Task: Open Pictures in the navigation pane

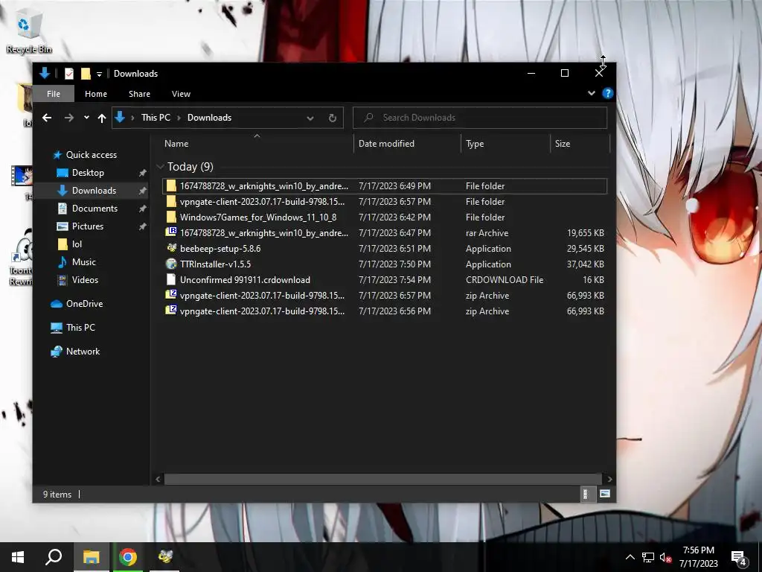Action: [x=88, y=226]
